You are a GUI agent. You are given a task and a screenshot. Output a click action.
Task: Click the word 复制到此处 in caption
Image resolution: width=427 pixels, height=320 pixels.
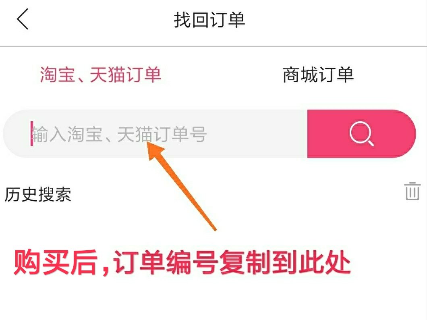285,262
